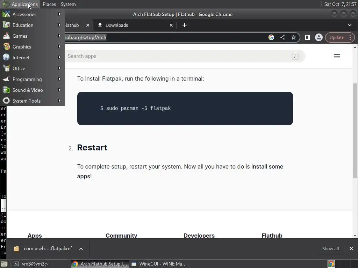Screen dimensions: 358x268
Task: Click the address bar URL
Action: point(86,37)
